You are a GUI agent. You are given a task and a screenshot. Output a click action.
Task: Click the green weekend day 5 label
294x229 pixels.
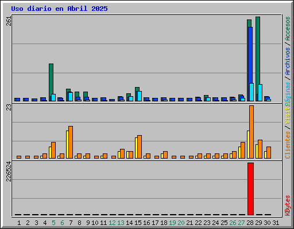coord(53,223)
